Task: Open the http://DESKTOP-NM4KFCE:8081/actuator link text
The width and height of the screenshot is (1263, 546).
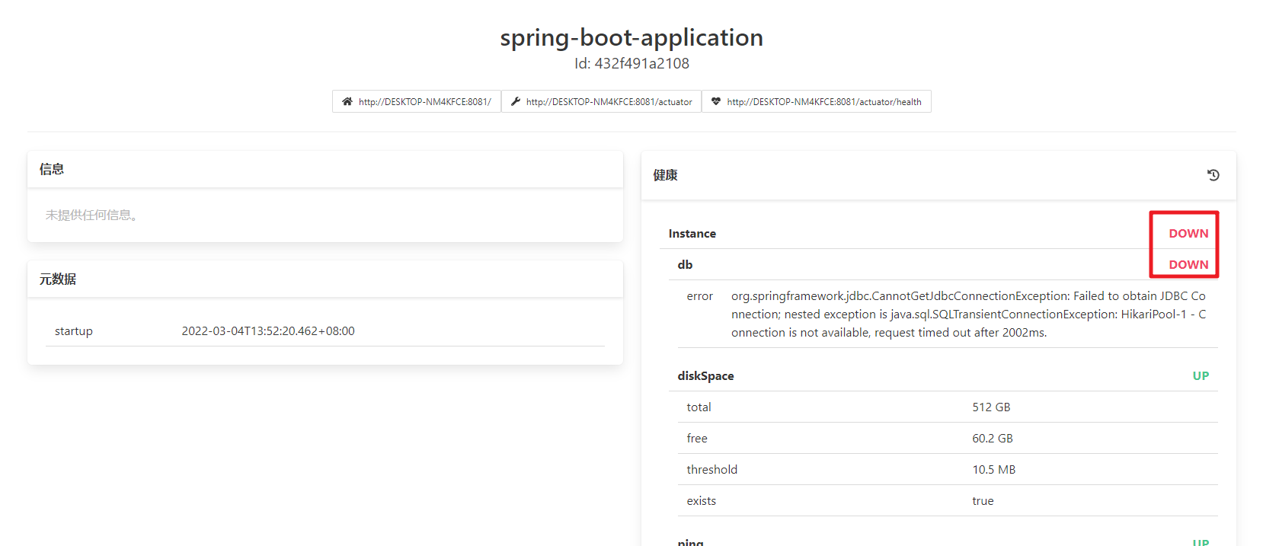Action: coord(609,102)
